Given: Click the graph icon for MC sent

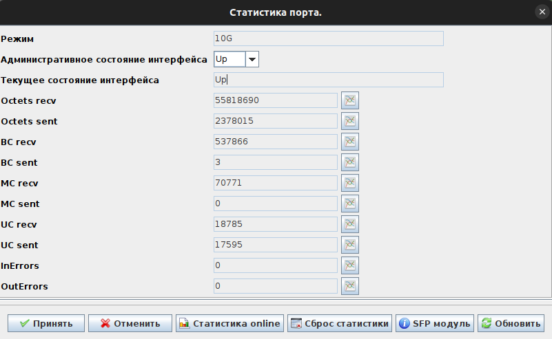Looking at the screenshot, I should coord(351,204).
